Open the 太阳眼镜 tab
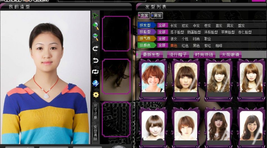Image resolution: width=267 pixels, height=148 pixels. click(231, 55)
